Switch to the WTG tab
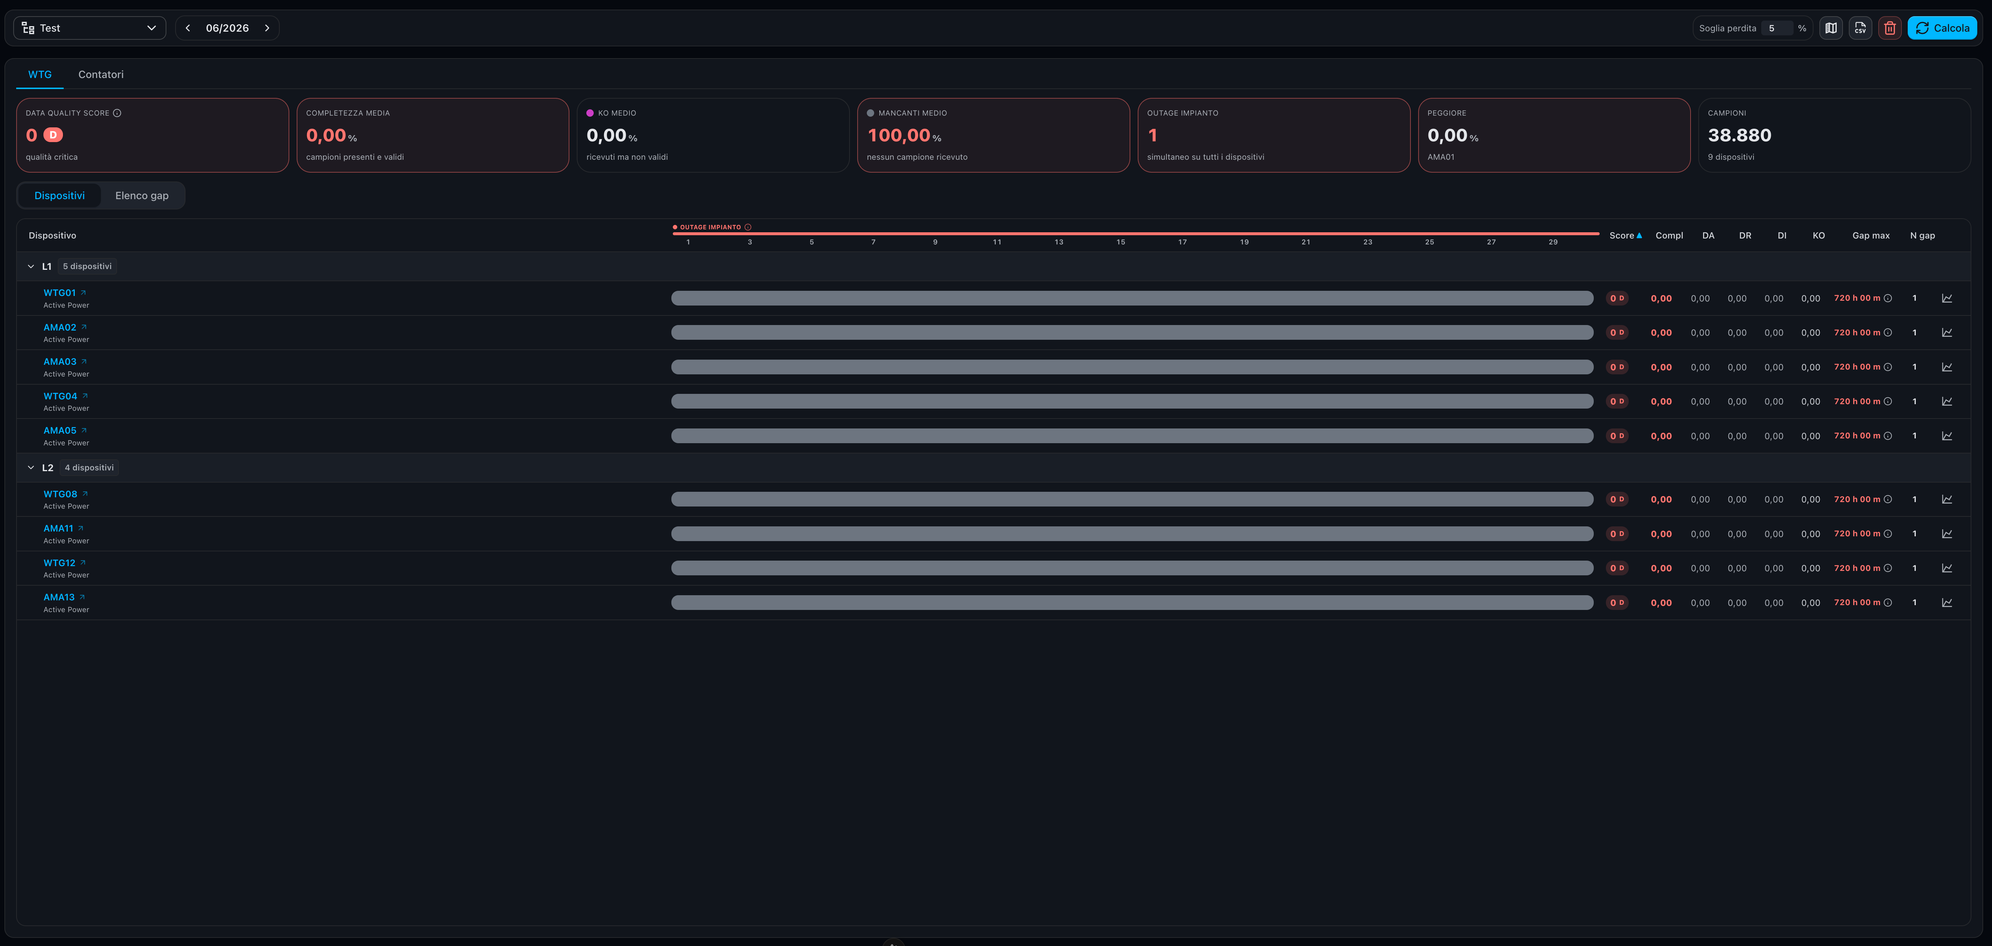Image resolution: width=1992 pixels, height=946 pixels. pyautogui.click(x=40, y=74)
